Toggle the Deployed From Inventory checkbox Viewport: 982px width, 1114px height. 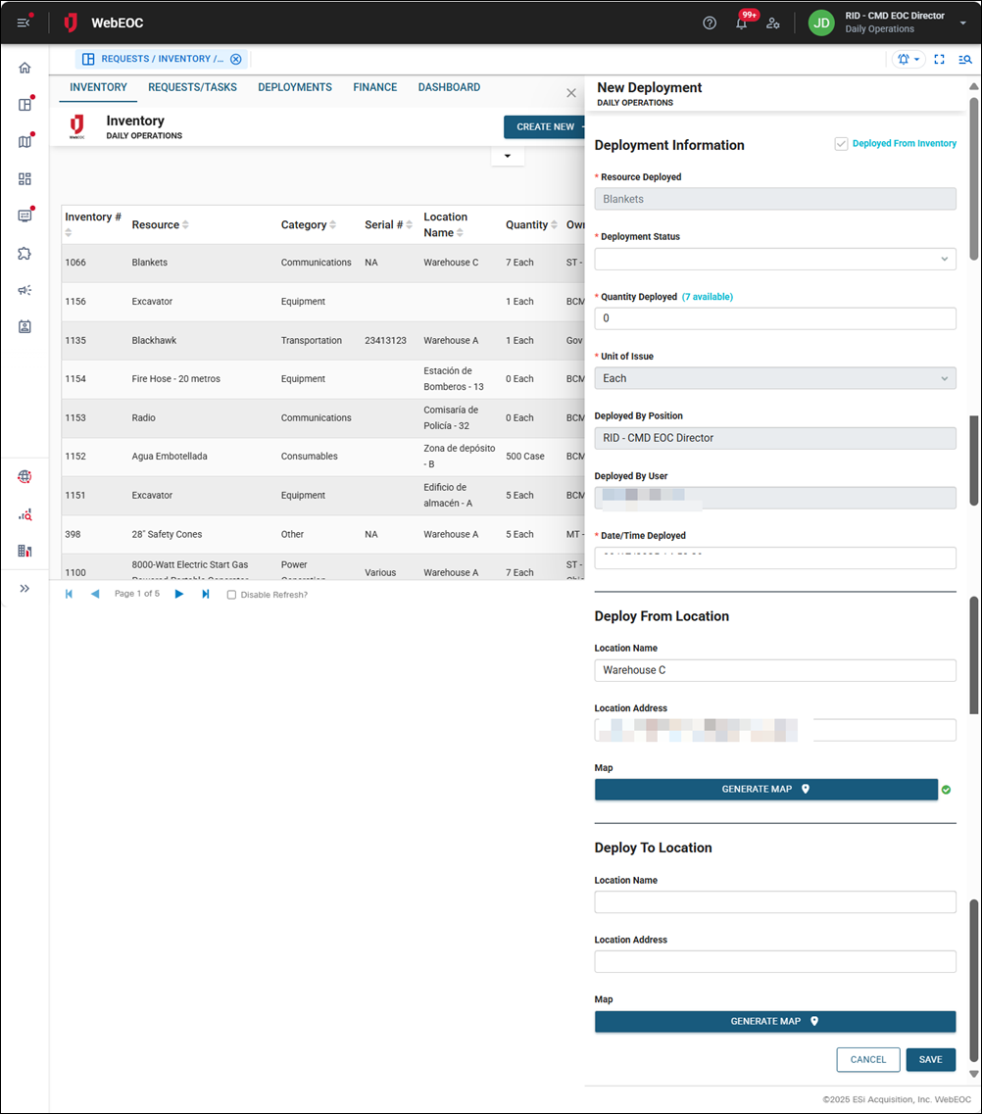pyautogui.click(x=841, y=143)
